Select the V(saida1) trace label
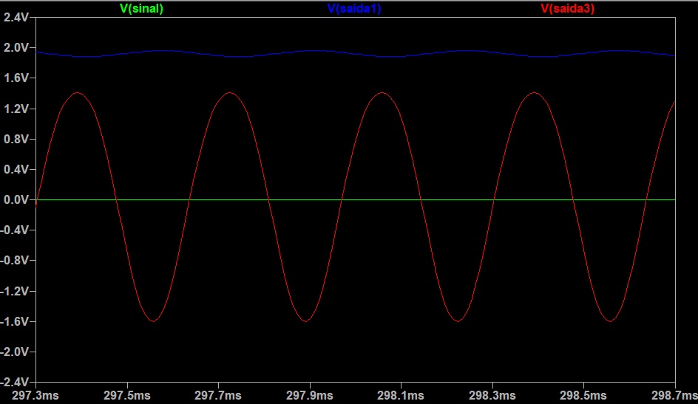This screenshot has height=404, width=698. tap(354, 8)
